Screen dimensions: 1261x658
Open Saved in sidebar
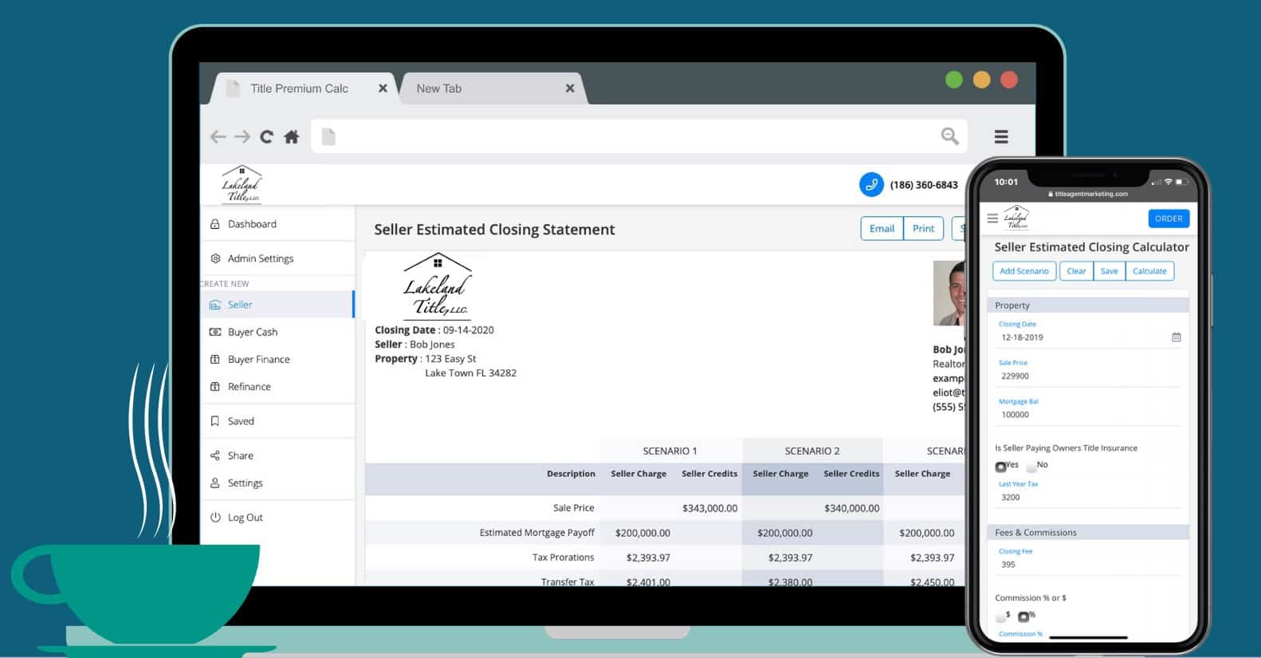click(x=277, y=421)
